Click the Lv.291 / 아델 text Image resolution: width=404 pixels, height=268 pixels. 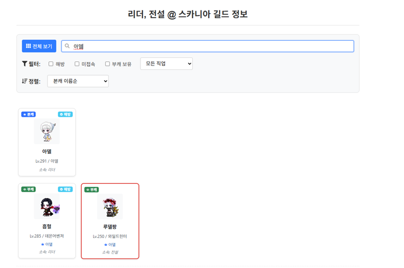(47, 161)
